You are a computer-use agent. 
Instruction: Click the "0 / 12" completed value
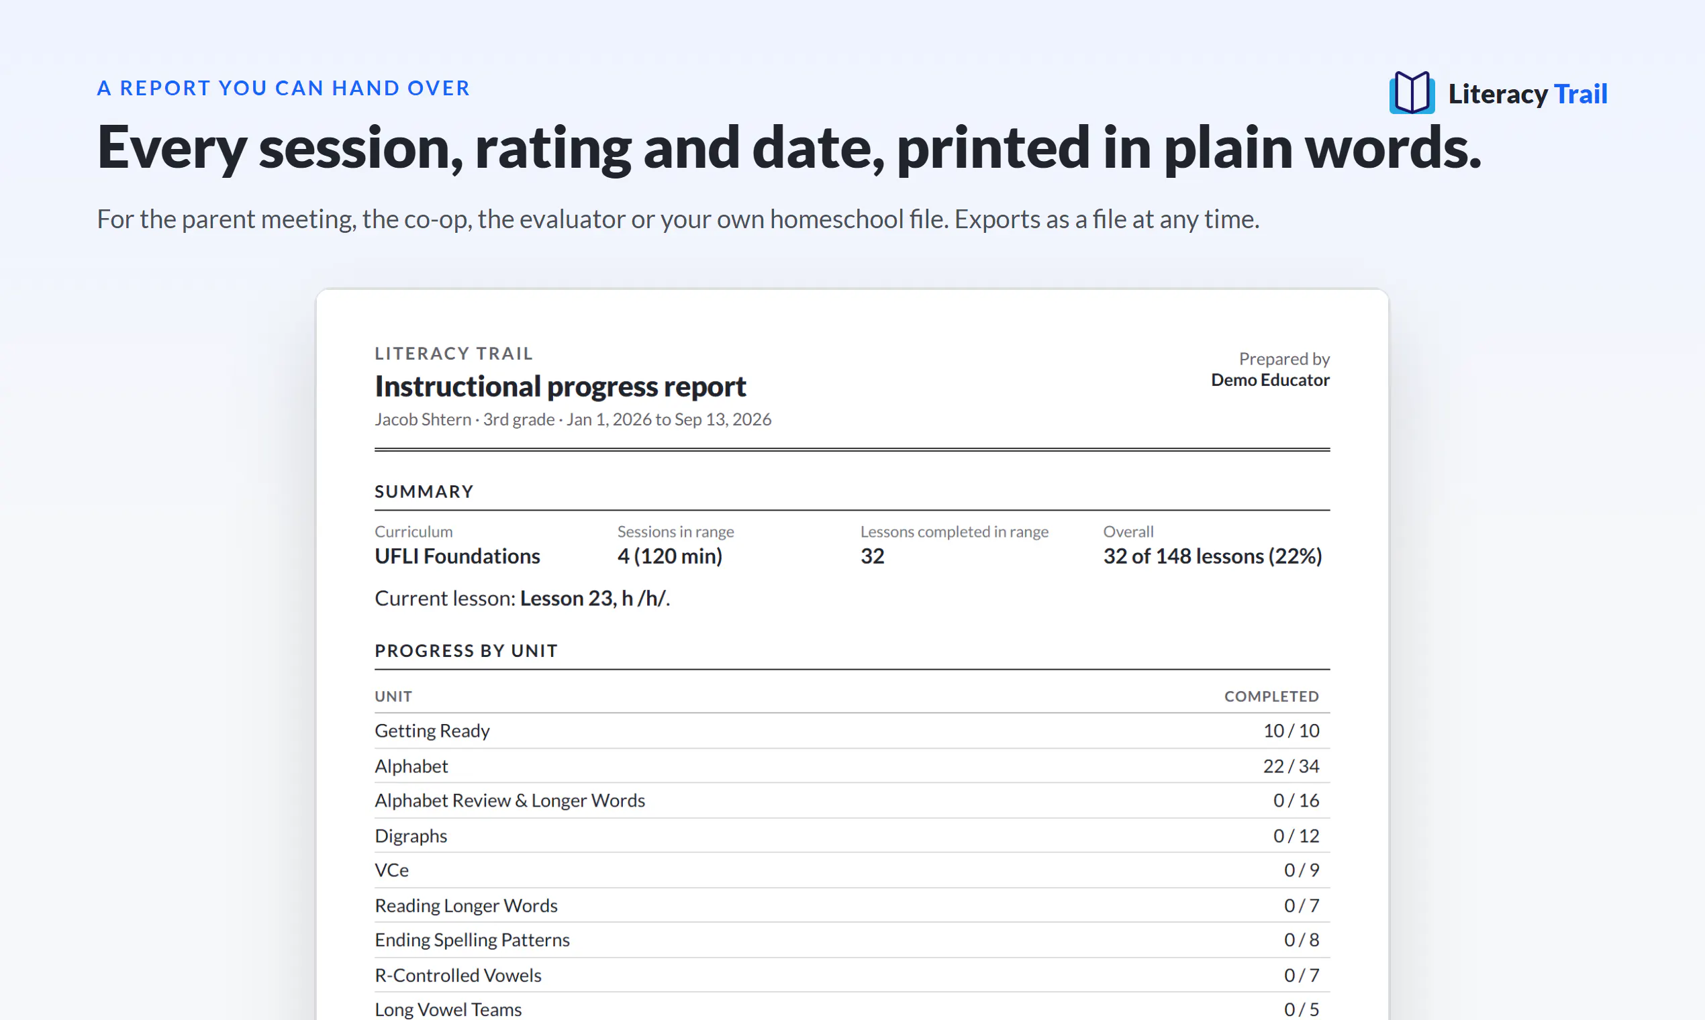pos(1296,835)
